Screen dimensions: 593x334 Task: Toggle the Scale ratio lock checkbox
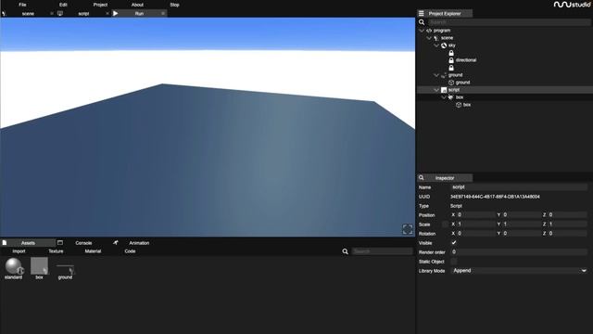(445, 225)
